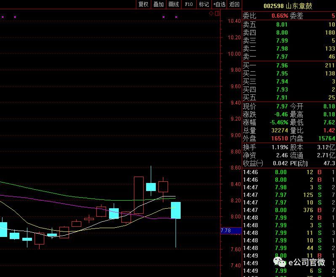Click 内盘 value 15764
336x277 pixels.
coord(327,138)
